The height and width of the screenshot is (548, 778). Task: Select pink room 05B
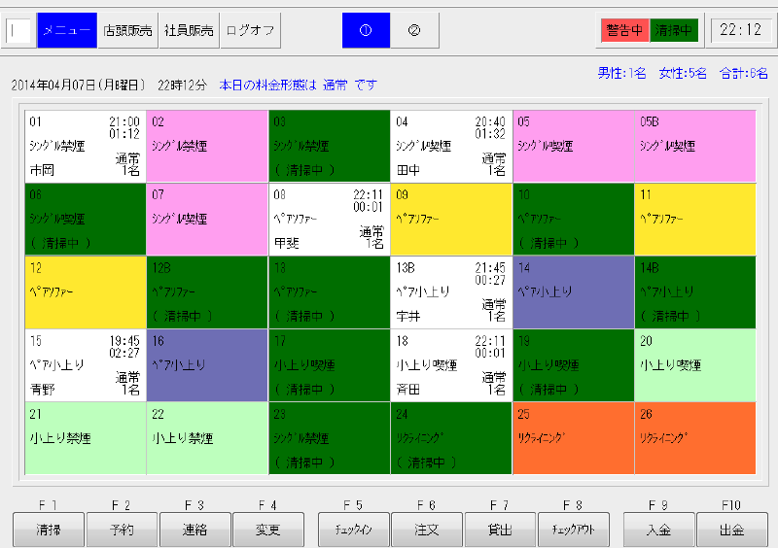coord(695,147)
